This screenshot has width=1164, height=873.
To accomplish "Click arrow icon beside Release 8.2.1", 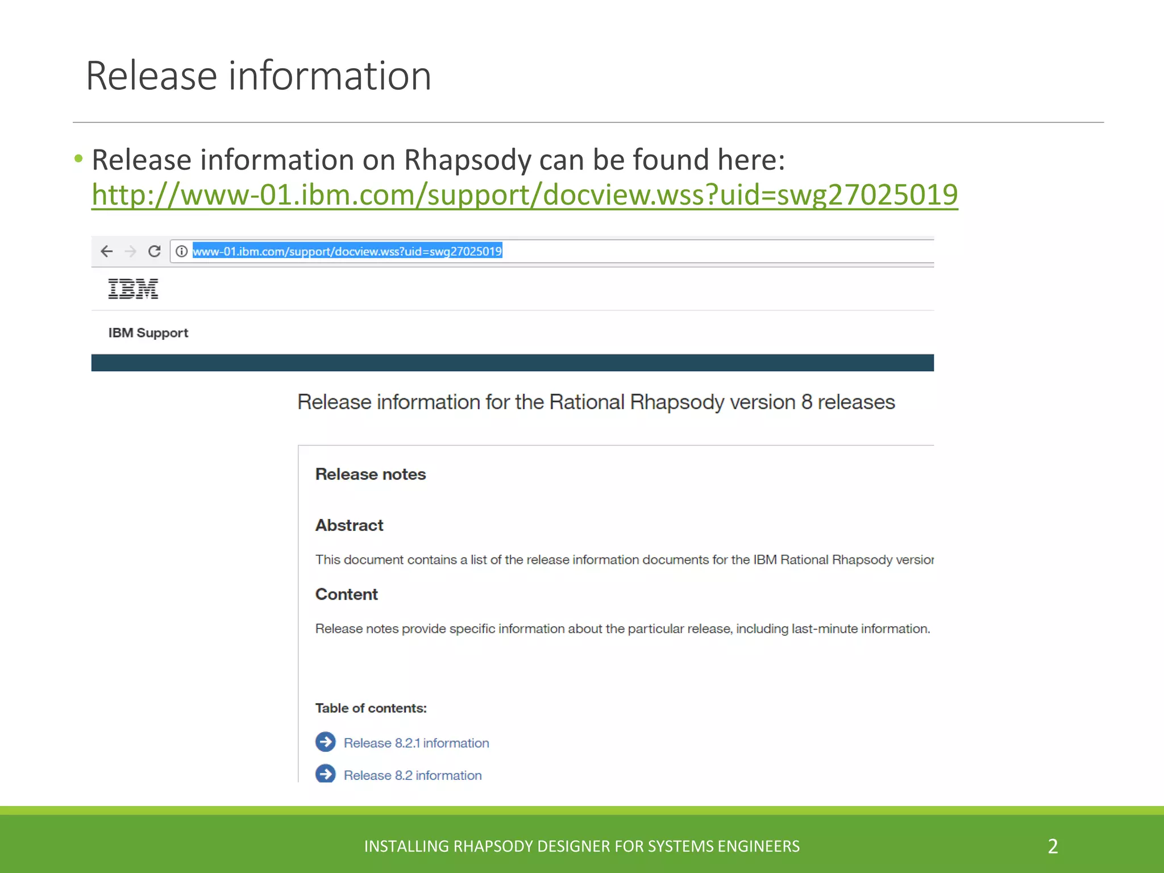I will point(326,742).
